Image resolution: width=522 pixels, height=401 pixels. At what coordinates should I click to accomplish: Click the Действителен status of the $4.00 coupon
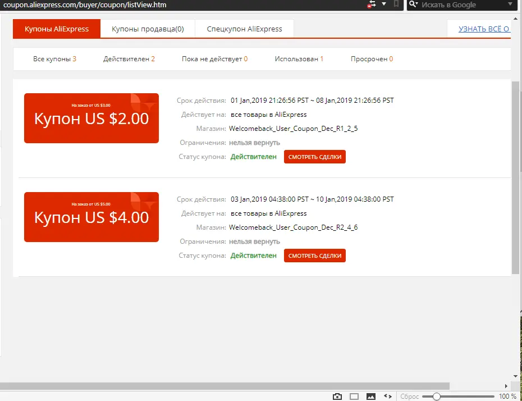pos(253,256)
